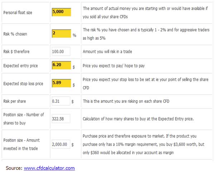Click the 10% margin requirement explanation text

pyautogui.click(x=144, y=144)
